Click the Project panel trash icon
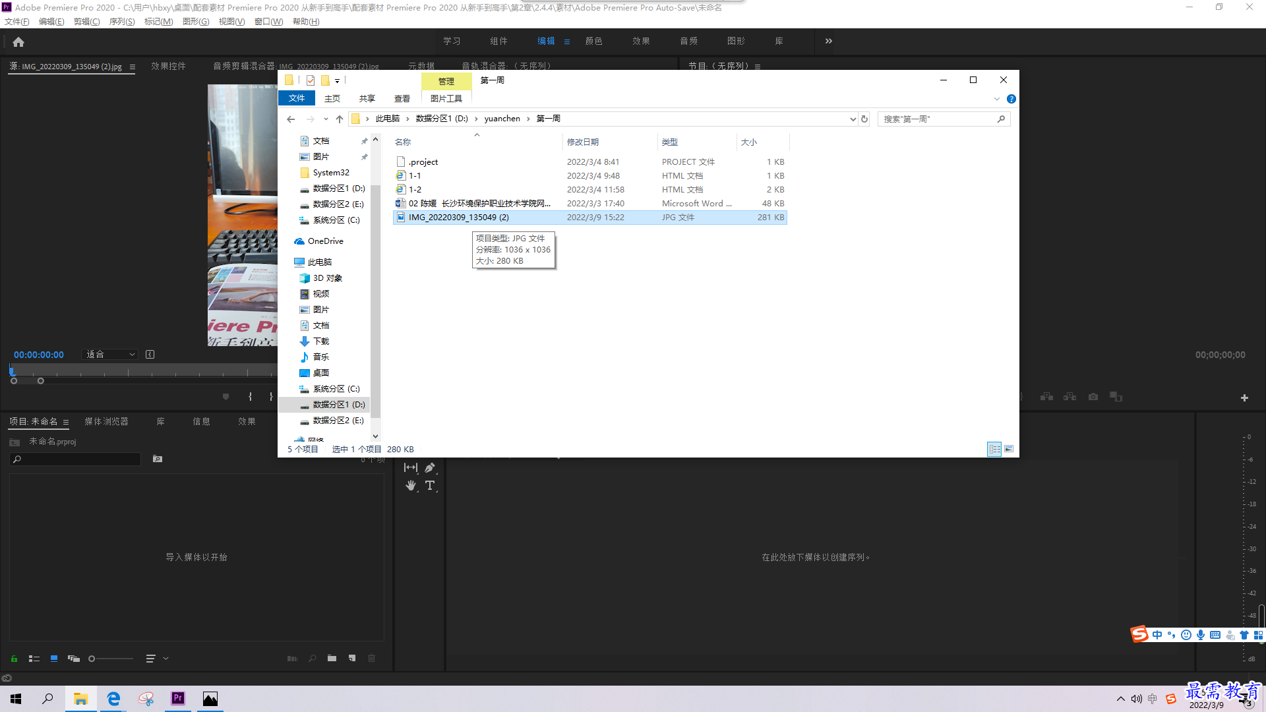The width and height of the screenshot is (1266, 712). pos(372,658)
